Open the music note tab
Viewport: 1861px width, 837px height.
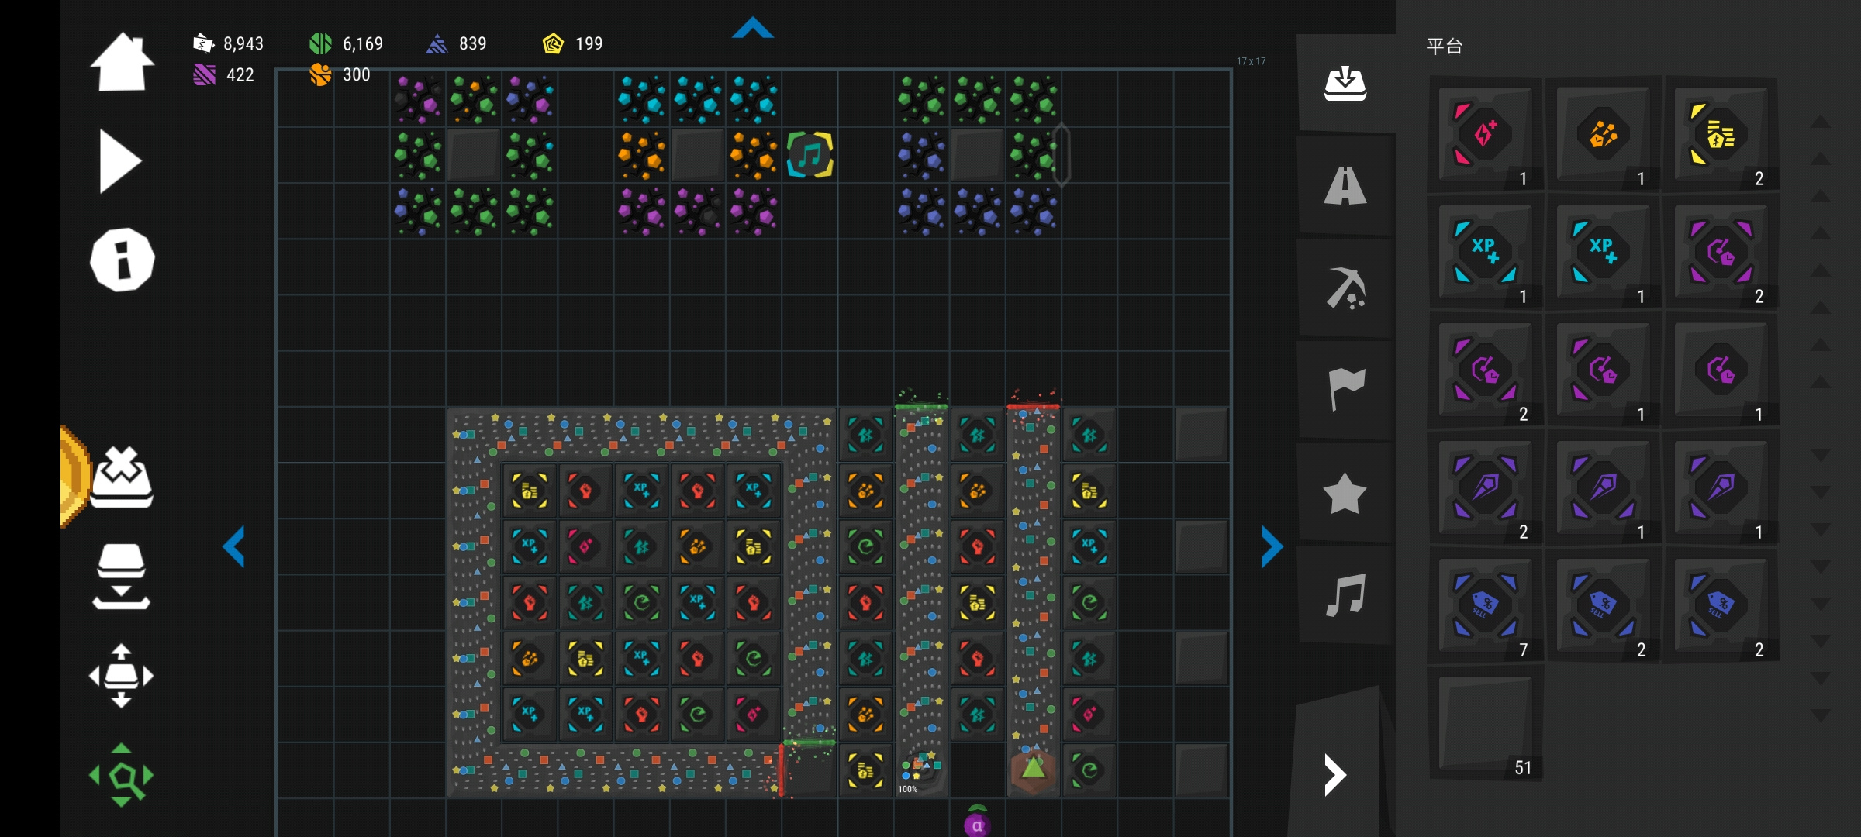coord(1345,595)
